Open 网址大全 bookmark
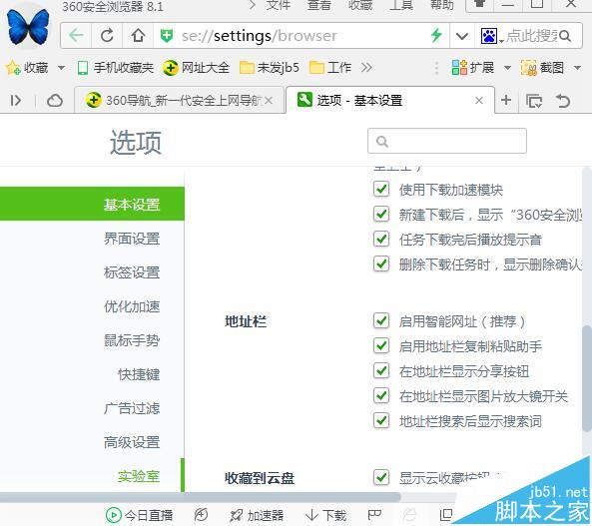Image resolution: width=592 pixels, height=526 pixels. pos(196,68)
